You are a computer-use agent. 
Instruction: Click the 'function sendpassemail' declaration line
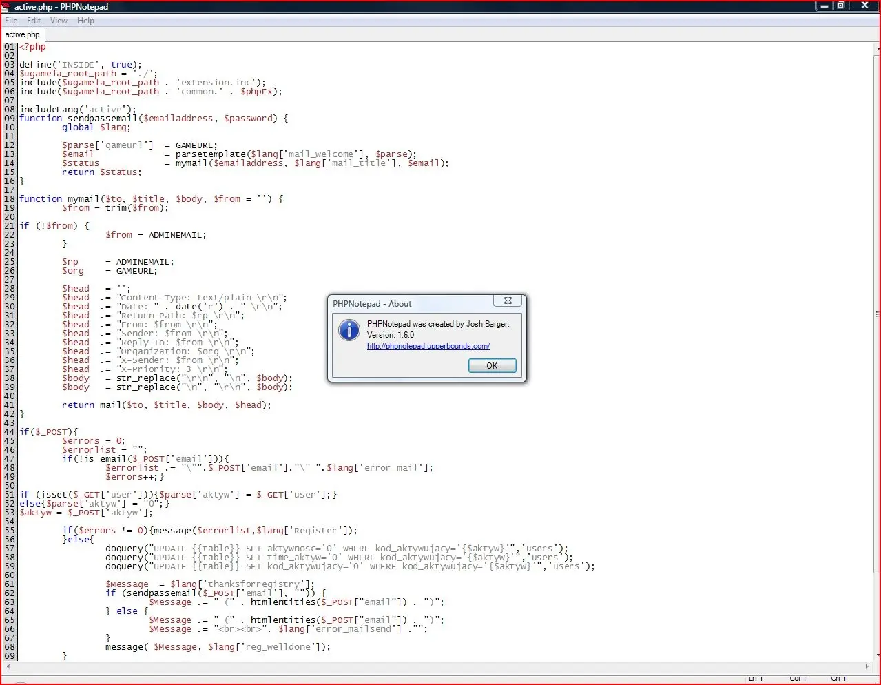(x=154, y=119)
